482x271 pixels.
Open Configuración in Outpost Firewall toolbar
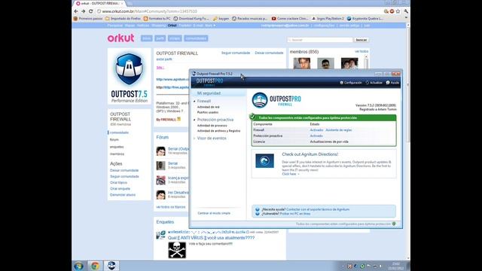(350, 83)
